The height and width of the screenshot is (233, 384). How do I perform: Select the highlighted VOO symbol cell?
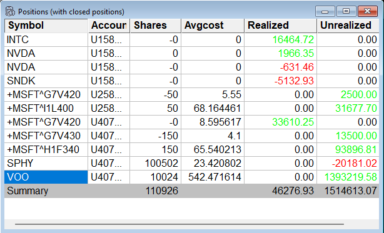click(46, 177)
